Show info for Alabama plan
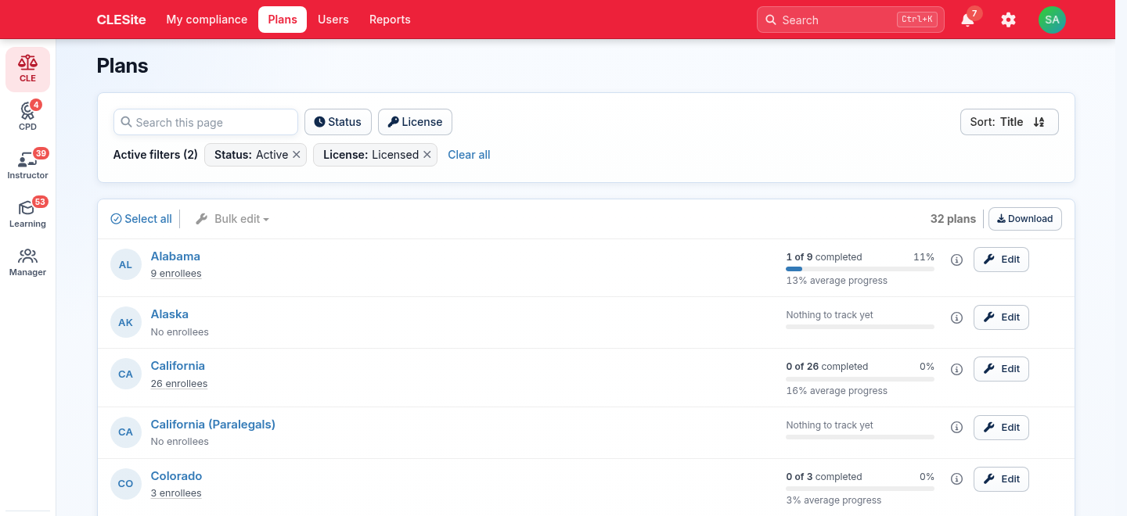The image size is (1127, 516). pos(956,260)
